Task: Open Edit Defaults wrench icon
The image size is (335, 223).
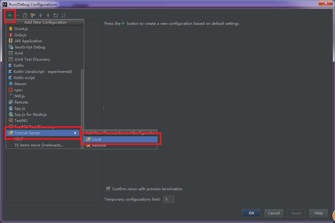Action: click(33, 15)
